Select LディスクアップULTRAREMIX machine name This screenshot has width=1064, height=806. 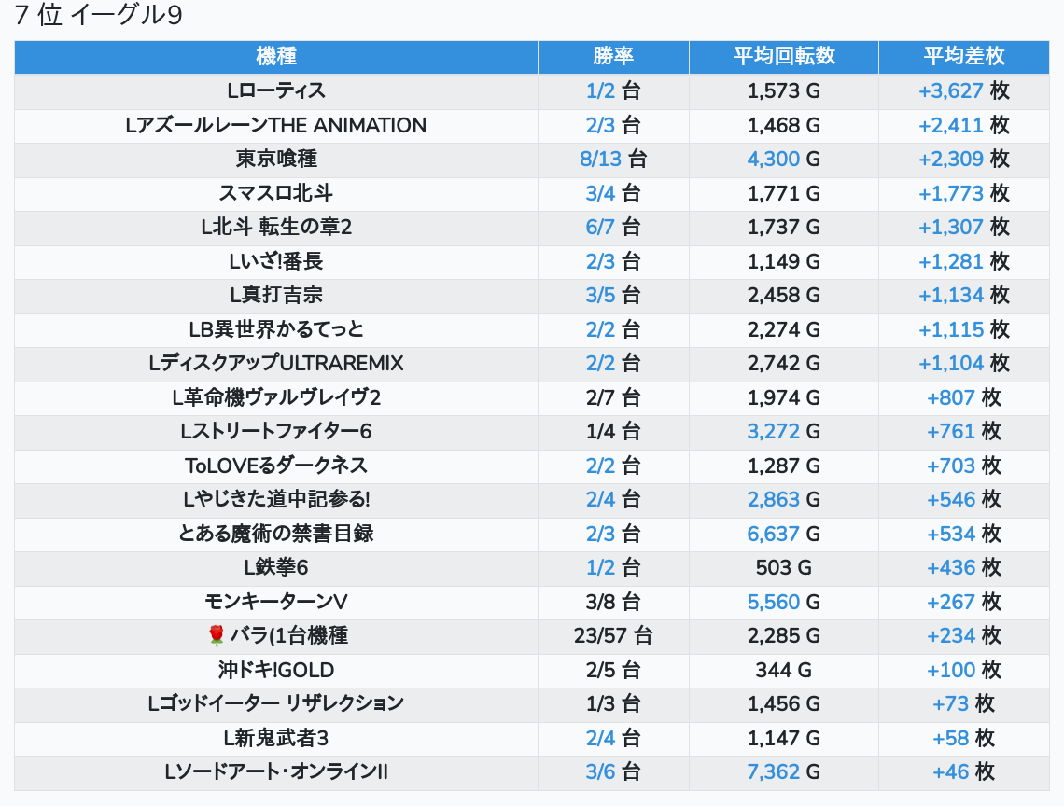(276, 364)
